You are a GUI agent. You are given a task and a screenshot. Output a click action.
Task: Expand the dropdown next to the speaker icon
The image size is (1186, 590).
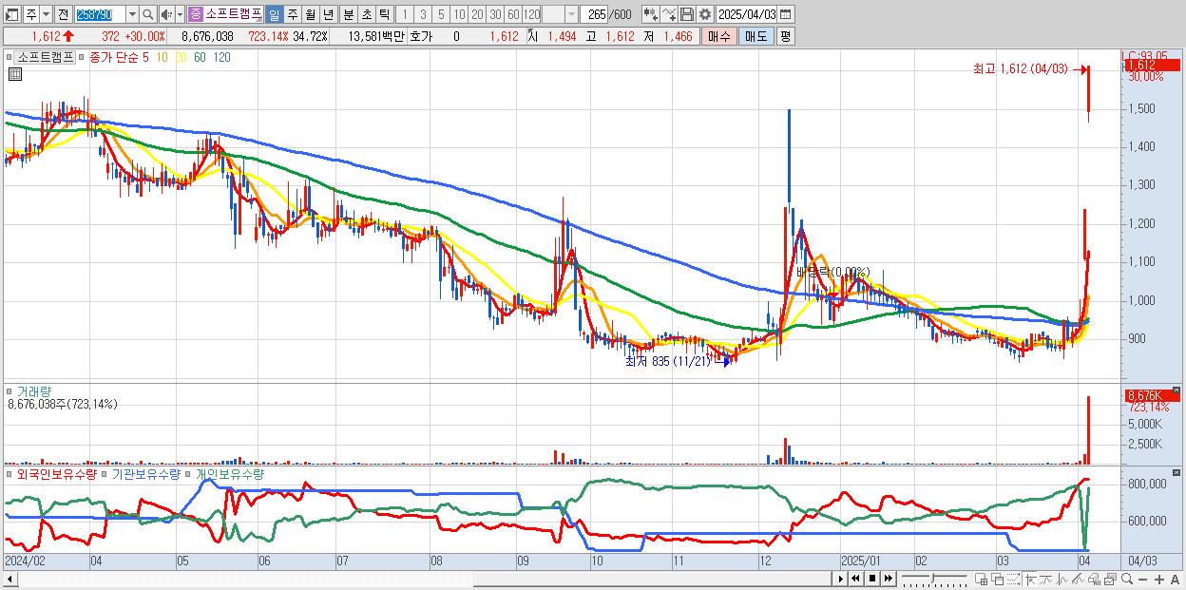coord(180,14)
